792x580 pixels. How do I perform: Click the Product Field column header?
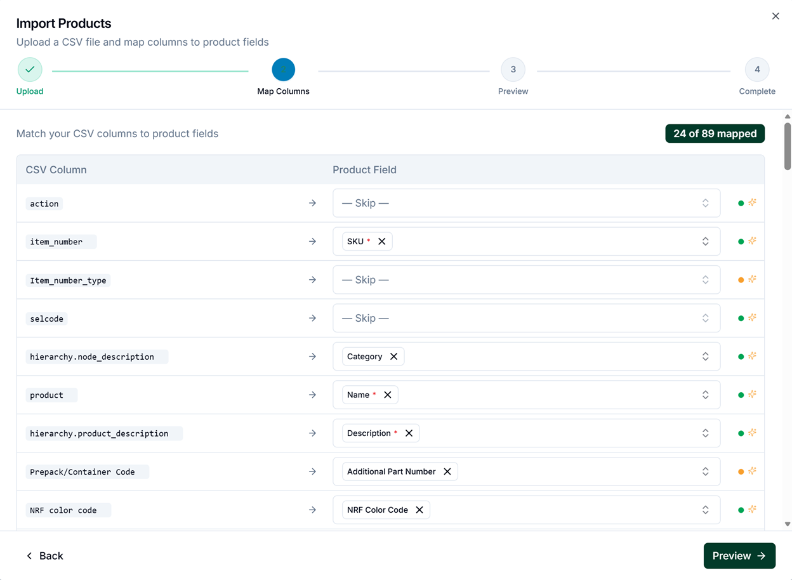click(364, 170)
